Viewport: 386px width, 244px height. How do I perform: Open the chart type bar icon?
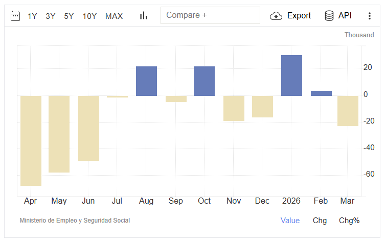tap(144, 16)
